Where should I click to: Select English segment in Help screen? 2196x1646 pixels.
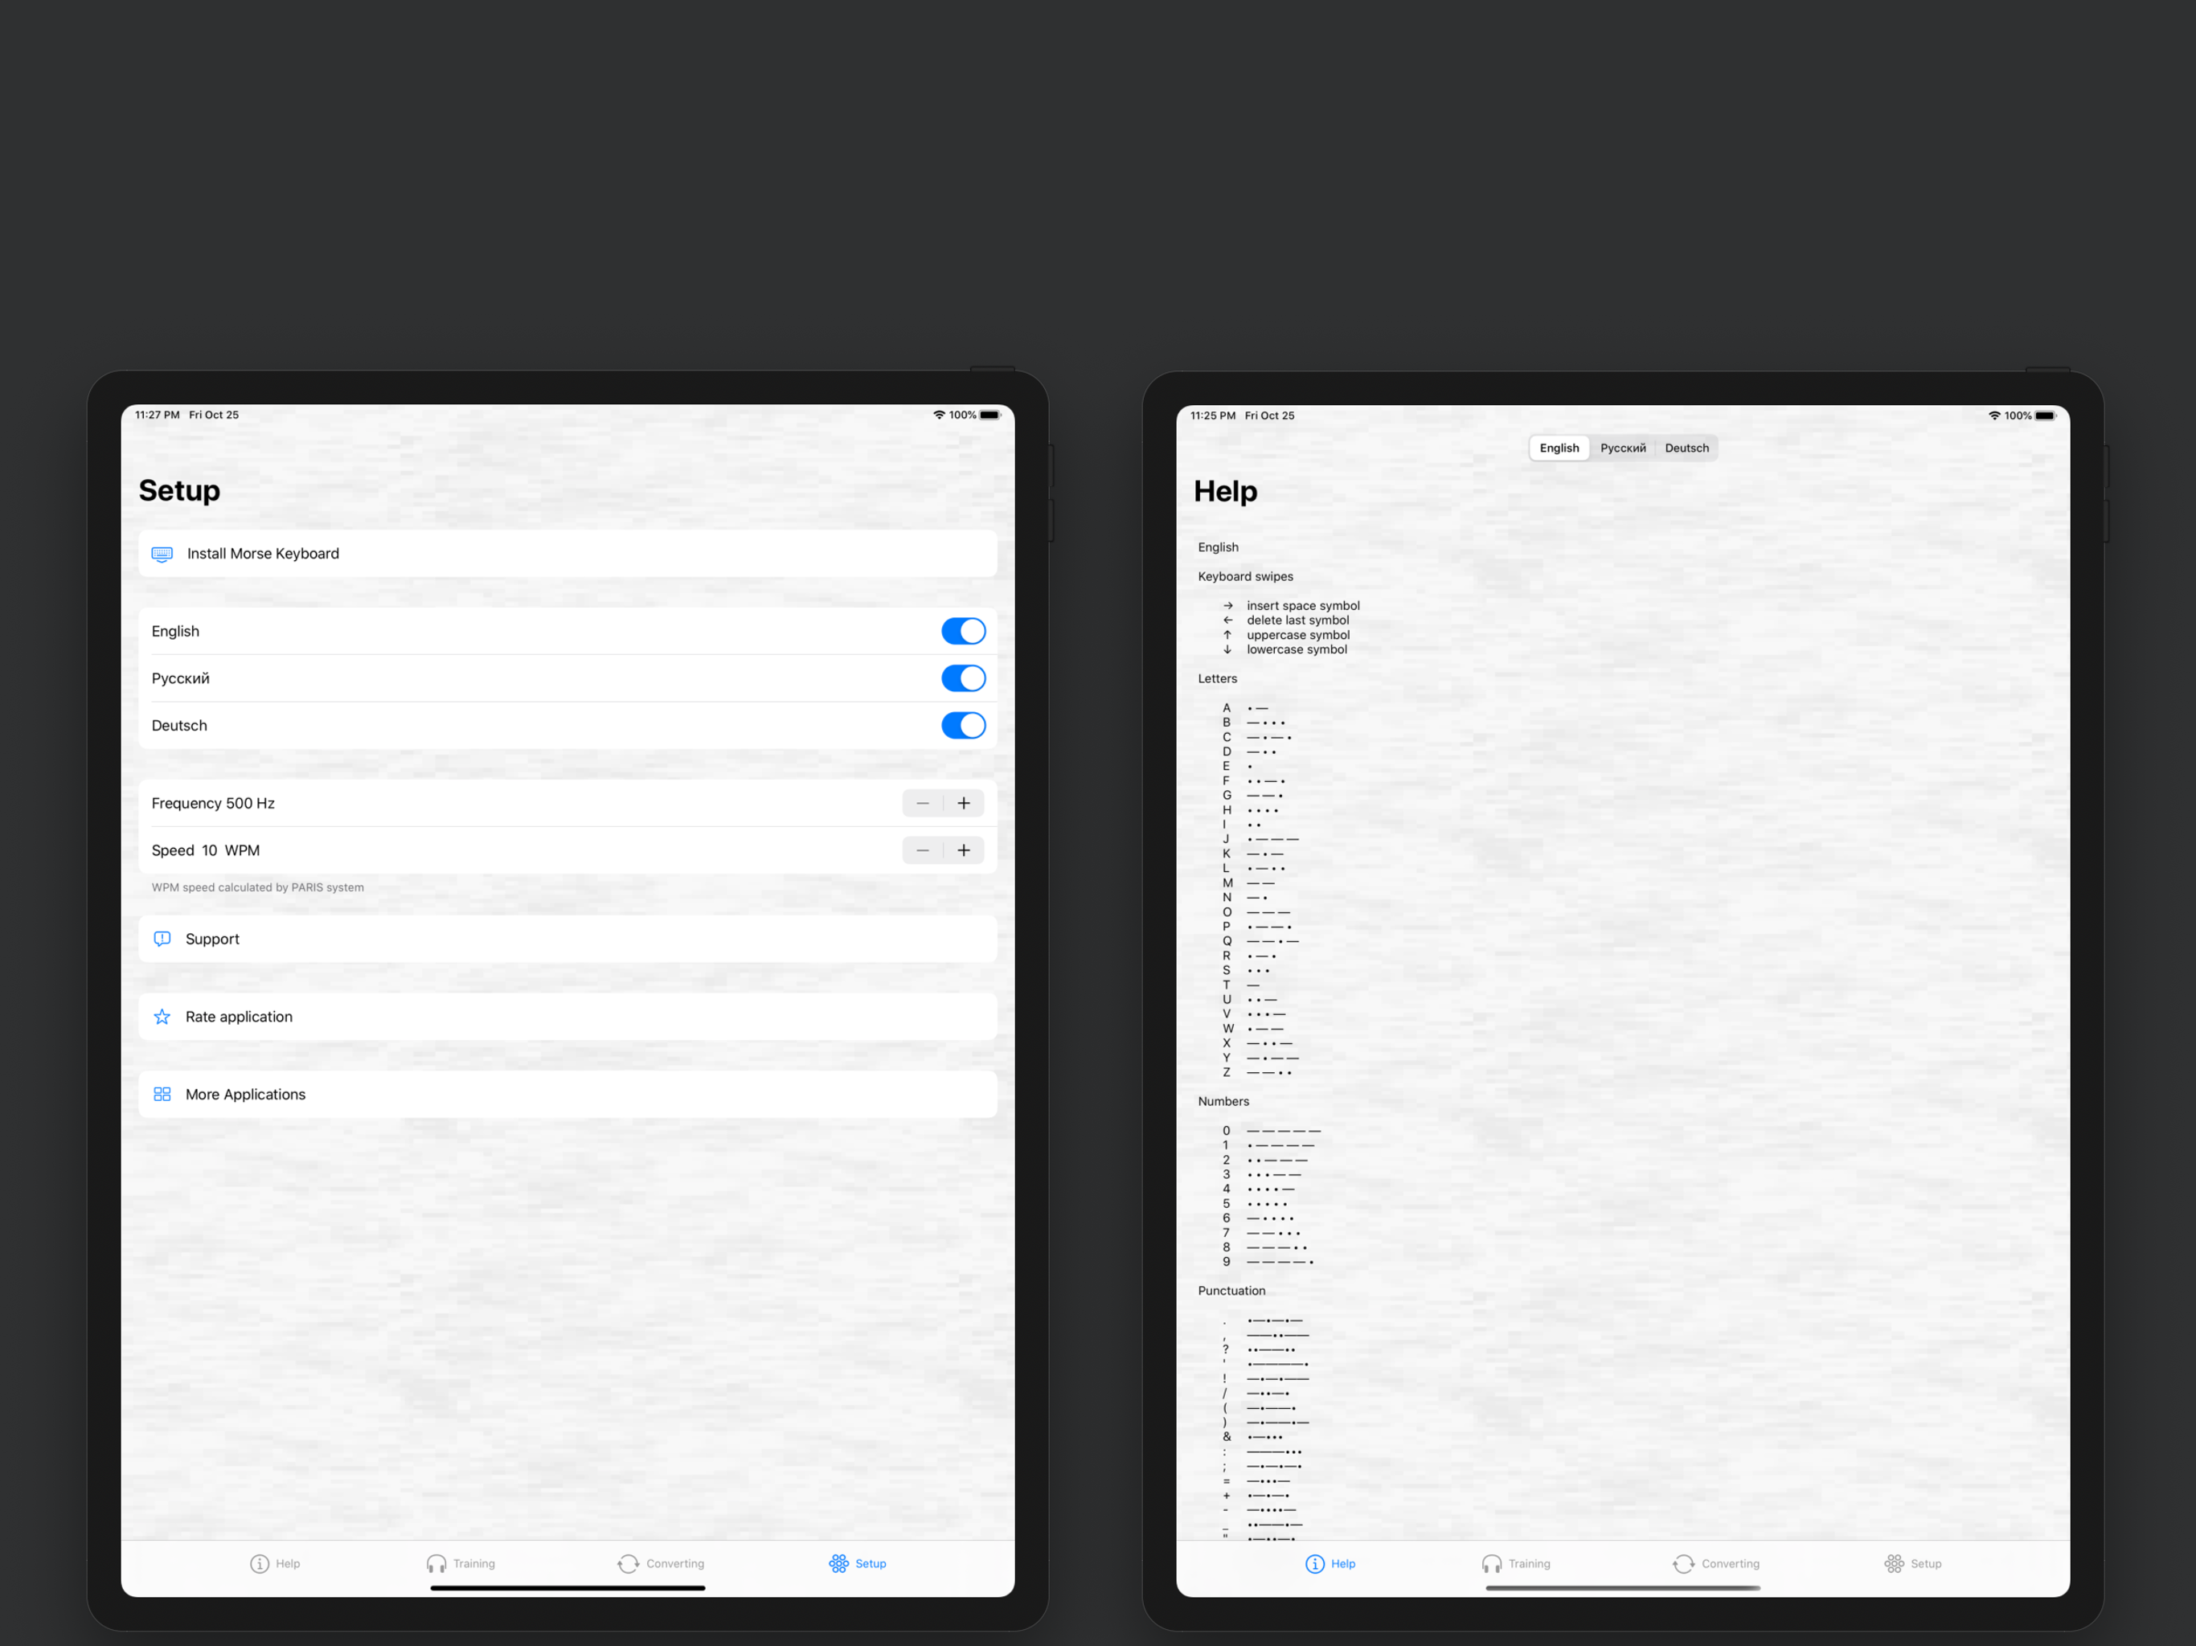tap(1559, 448)
